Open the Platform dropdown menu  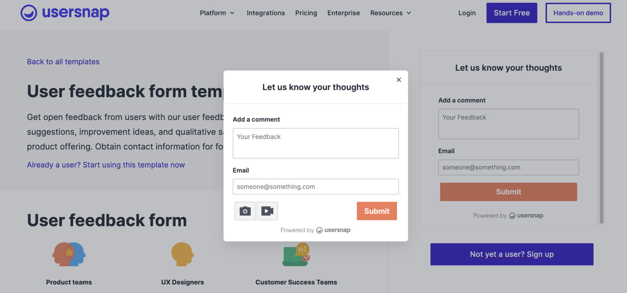(x=213, y=13)
